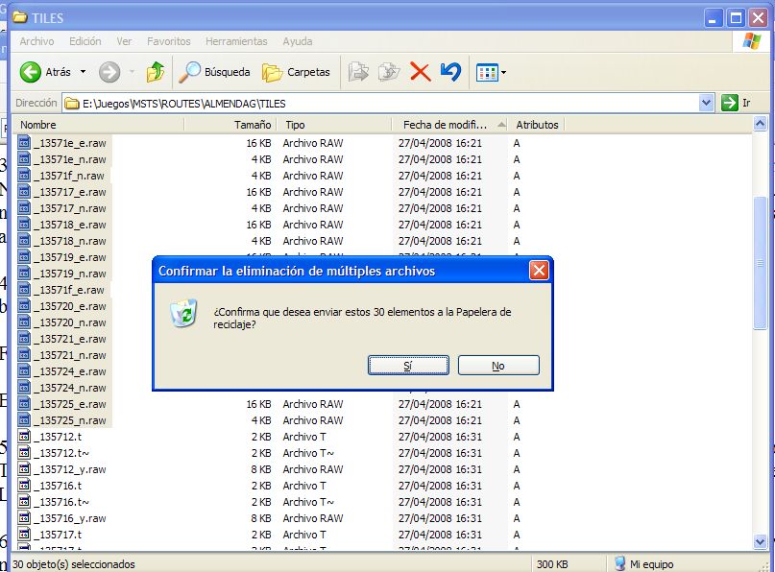The height and width of the screenshot is (572, 775).
Task: Select the _135716.t file
Action: 58,486
